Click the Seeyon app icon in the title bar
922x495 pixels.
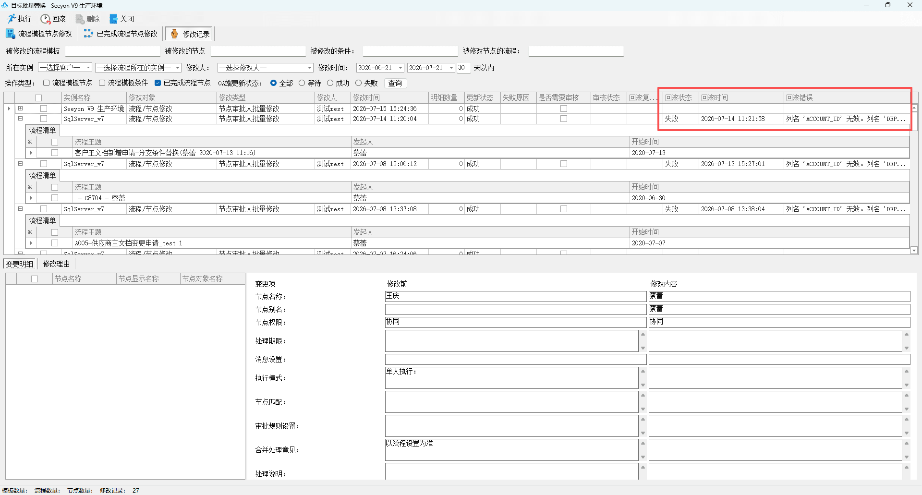5,5
